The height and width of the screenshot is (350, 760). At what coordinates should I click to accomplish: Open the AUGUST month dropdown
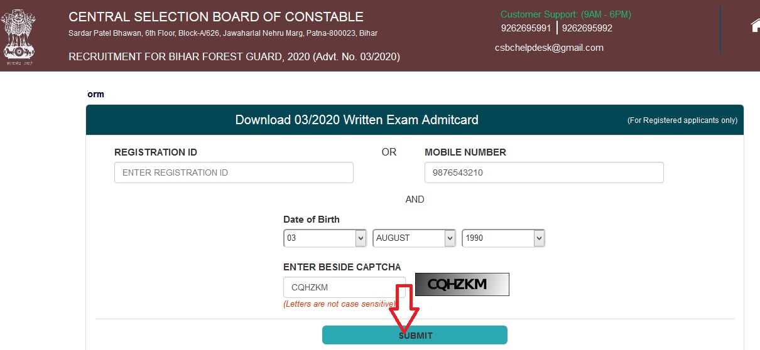tap(414, 238)
